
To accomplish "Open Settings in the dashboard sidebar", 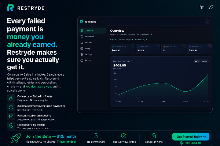I will tap(92, 54).
